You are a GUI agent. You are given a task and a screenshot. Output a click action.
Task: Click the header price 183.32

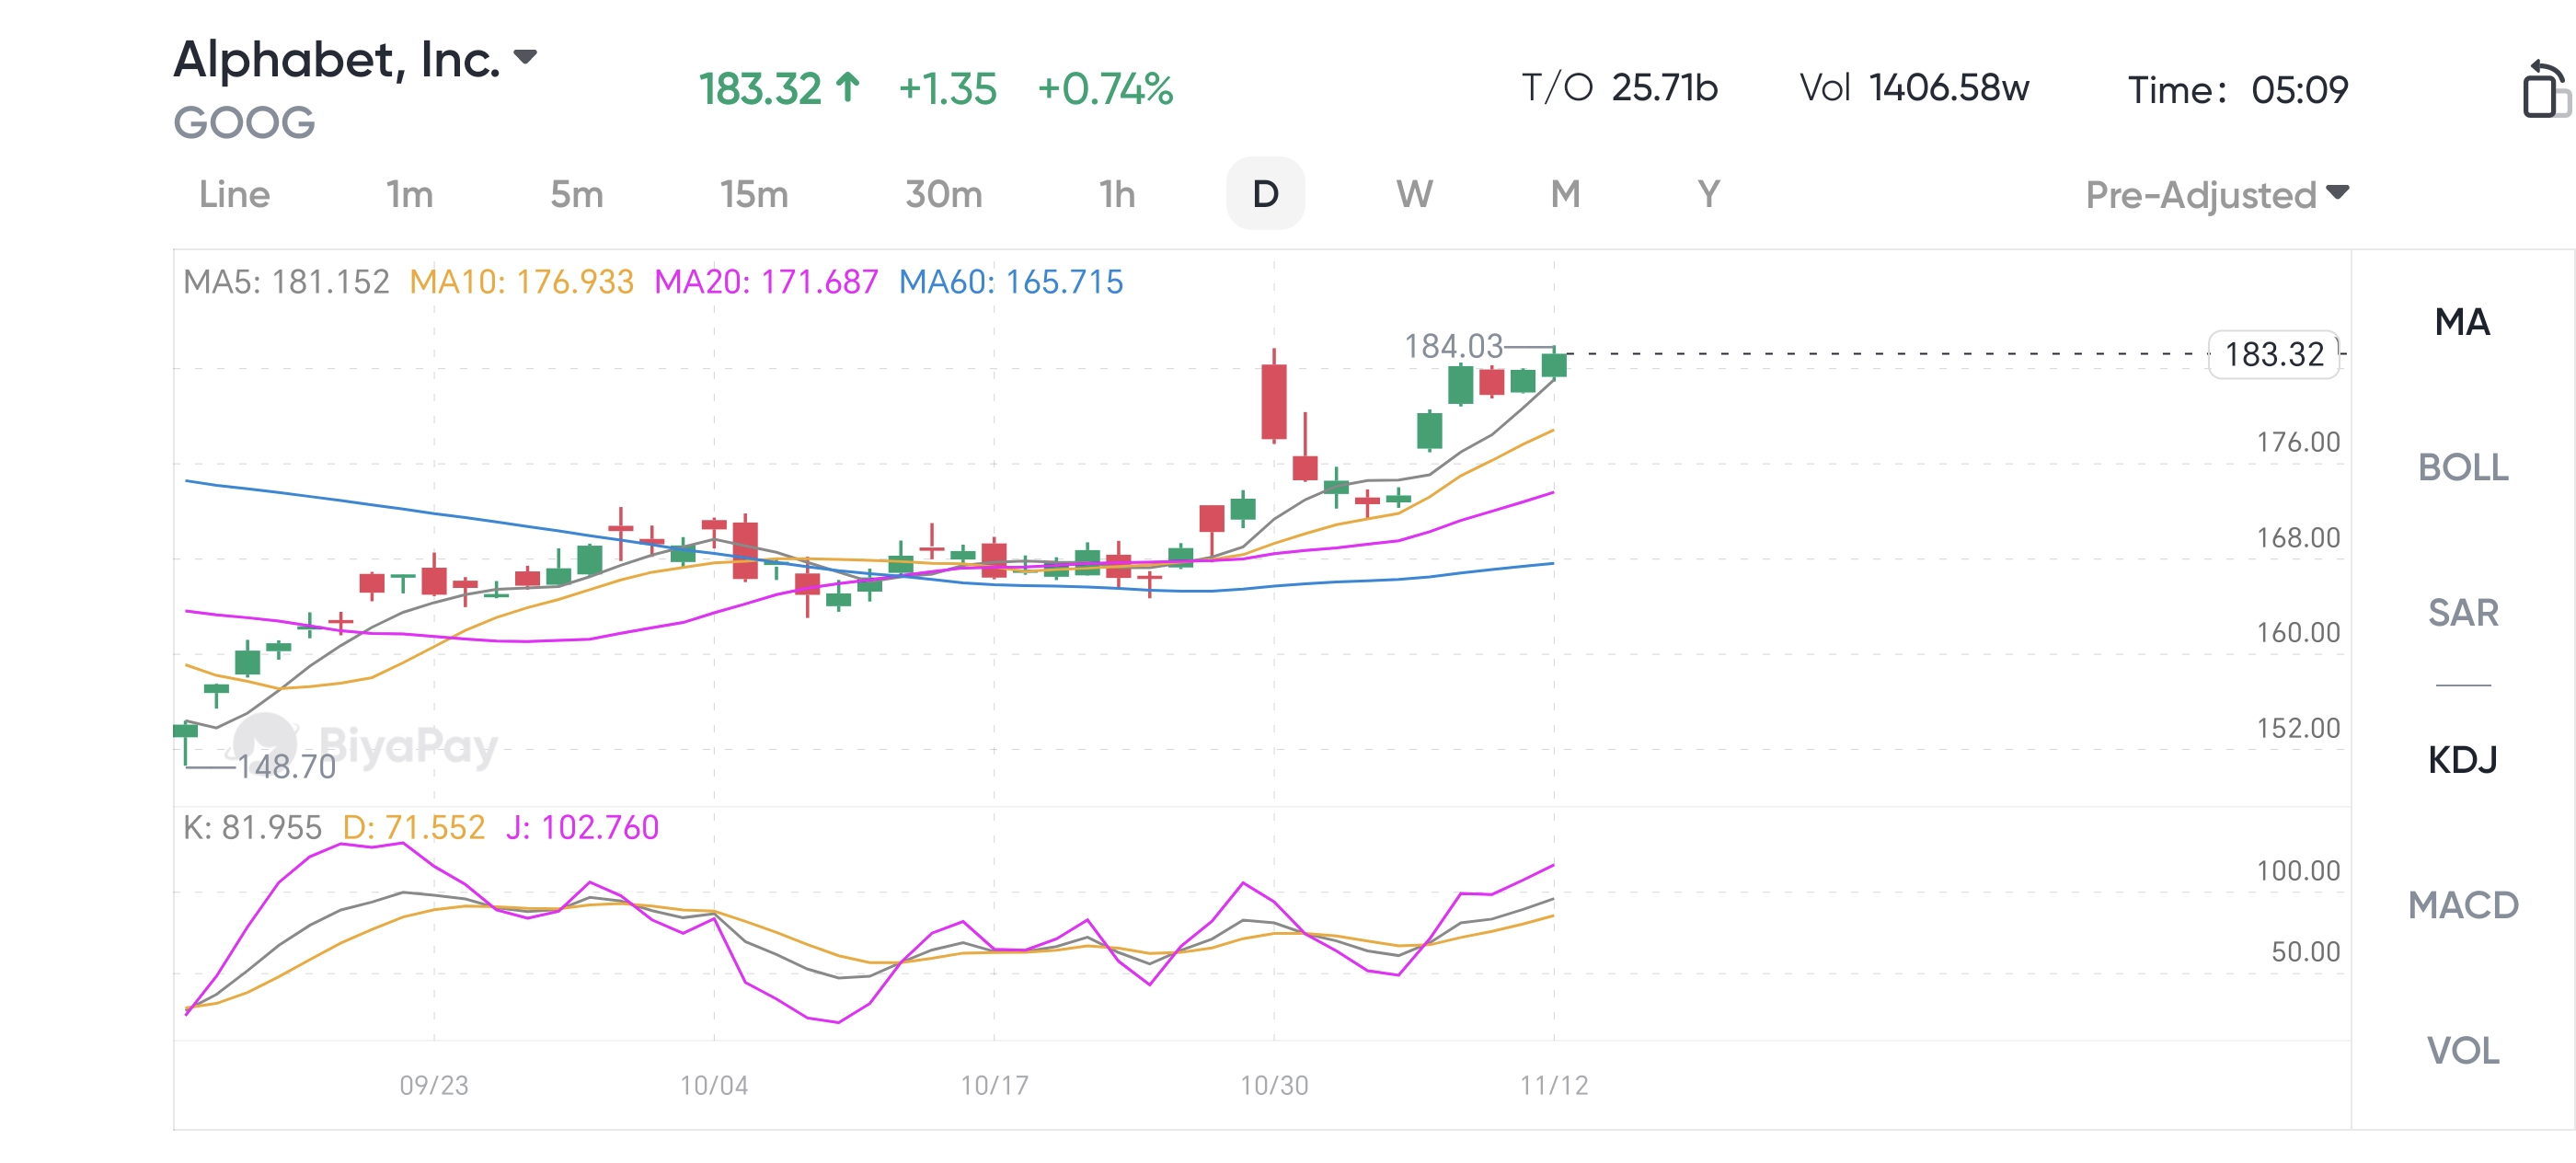(x=760, y=89)
